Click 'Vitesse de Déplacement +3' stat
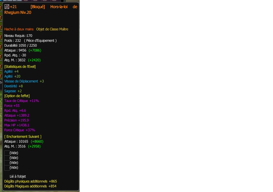The width and height of the screenshot is (273, 192). click(24, 81)
